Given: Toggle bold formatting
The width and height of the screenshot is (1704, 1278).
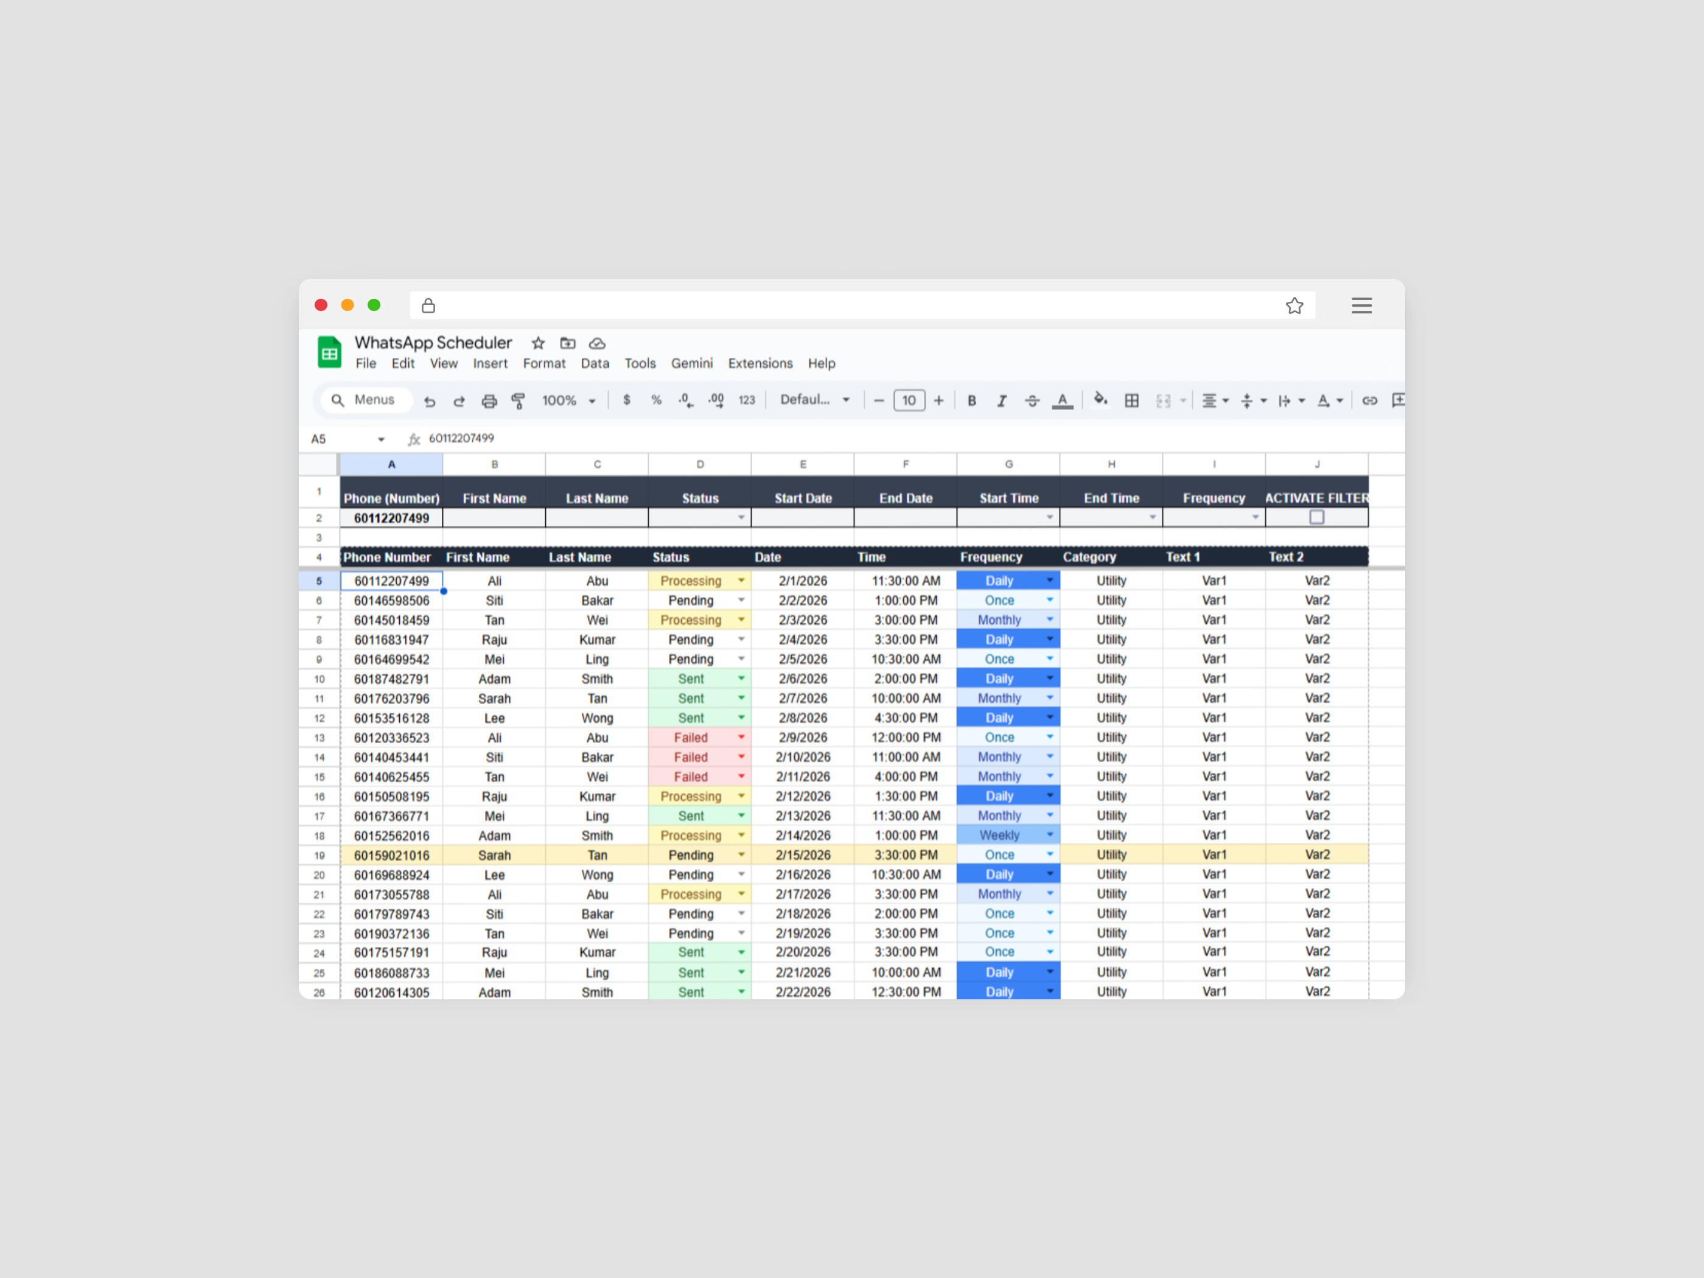Looking at the screenshot, I should (971, 400).
